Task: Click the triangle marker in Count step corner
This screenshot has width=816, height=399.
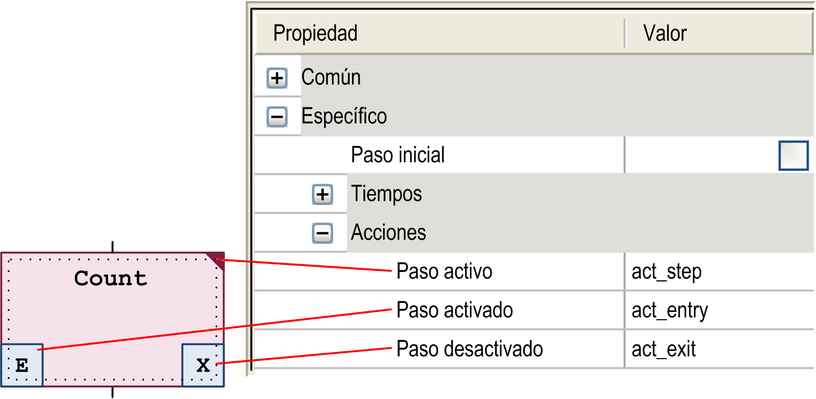Action: pyautogui.click(x=217, y=259)
